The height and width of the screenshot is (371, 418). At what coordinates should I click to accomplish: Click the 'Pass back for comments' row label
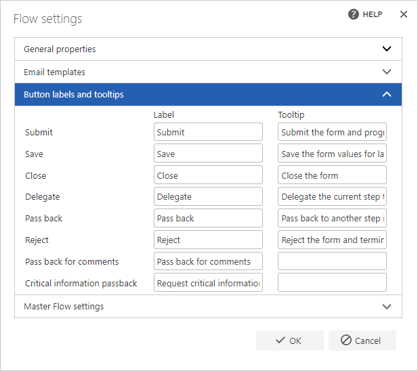point(72,261)
